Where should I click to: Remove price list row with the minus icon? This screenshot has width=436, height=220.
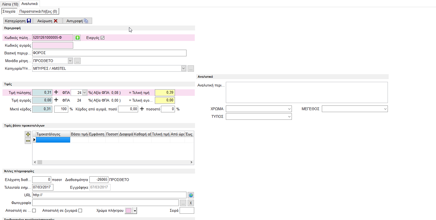(28, 141)
